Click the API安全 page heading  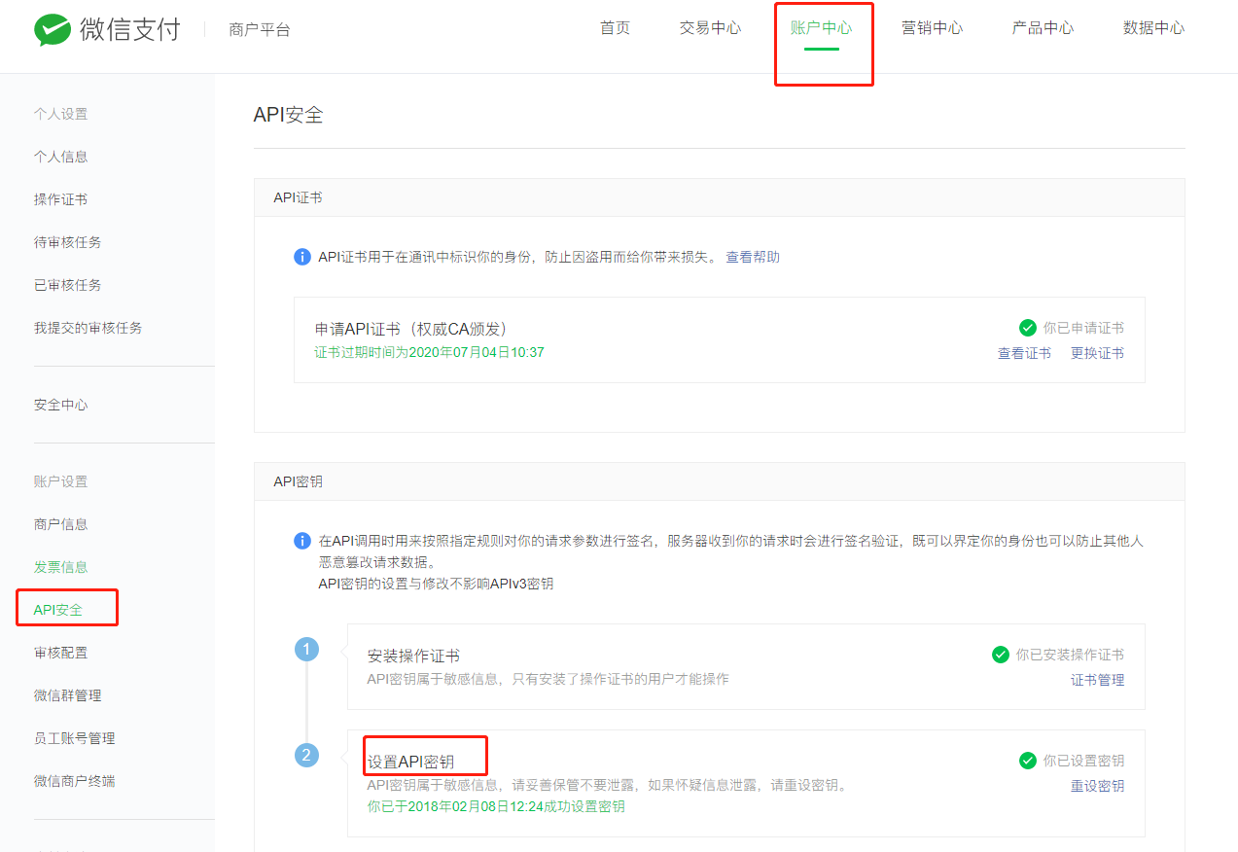tap(288, 115)
